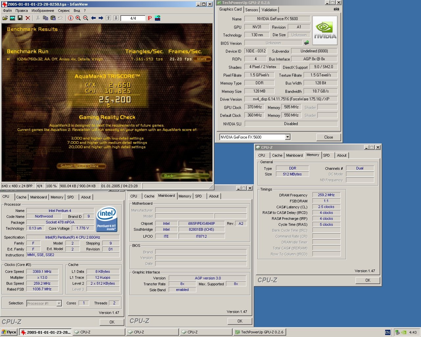
Task: Click OK in the CPU-Z Memory window
Action: (x=368, y=280)
